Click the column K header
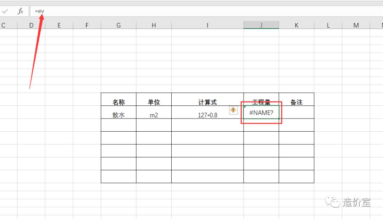 point(296,25)
